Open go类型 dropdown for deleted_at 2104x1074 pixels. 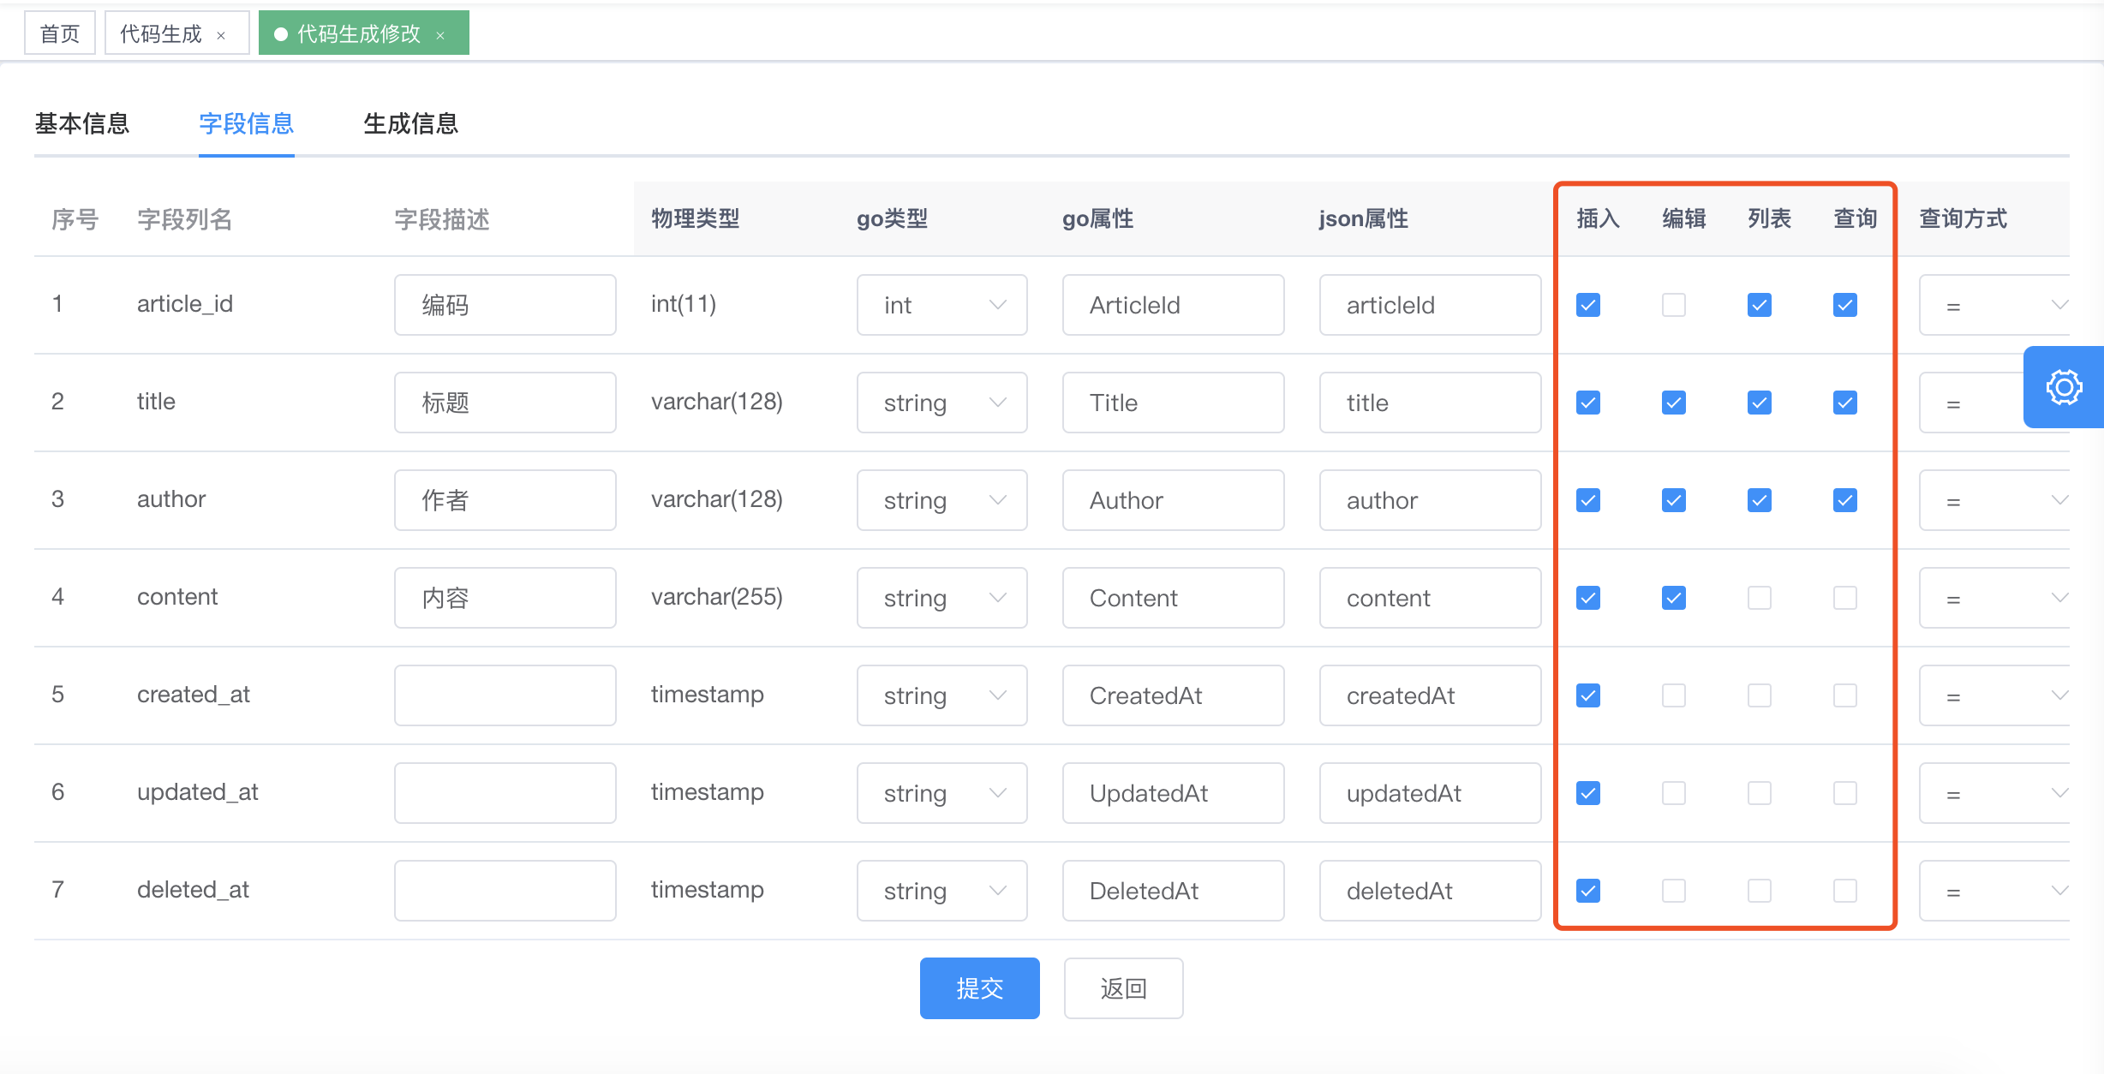pos(942,891)
